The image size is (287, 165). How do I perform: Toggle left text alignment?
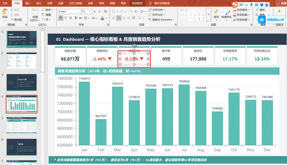(114, 18)
